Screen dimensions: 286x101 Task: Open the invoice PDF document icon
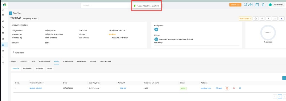(227, 88)
